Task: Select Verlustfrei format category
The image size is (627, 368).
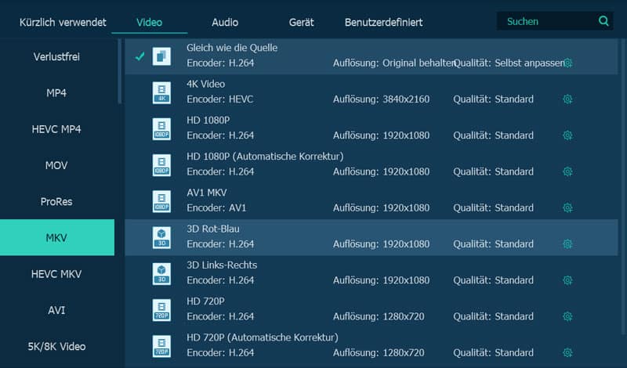Action: [56, 56]
